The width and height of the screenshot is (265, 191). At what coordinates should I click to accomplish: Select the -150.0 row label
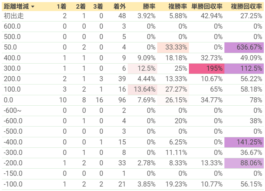(x=13, y=174)
